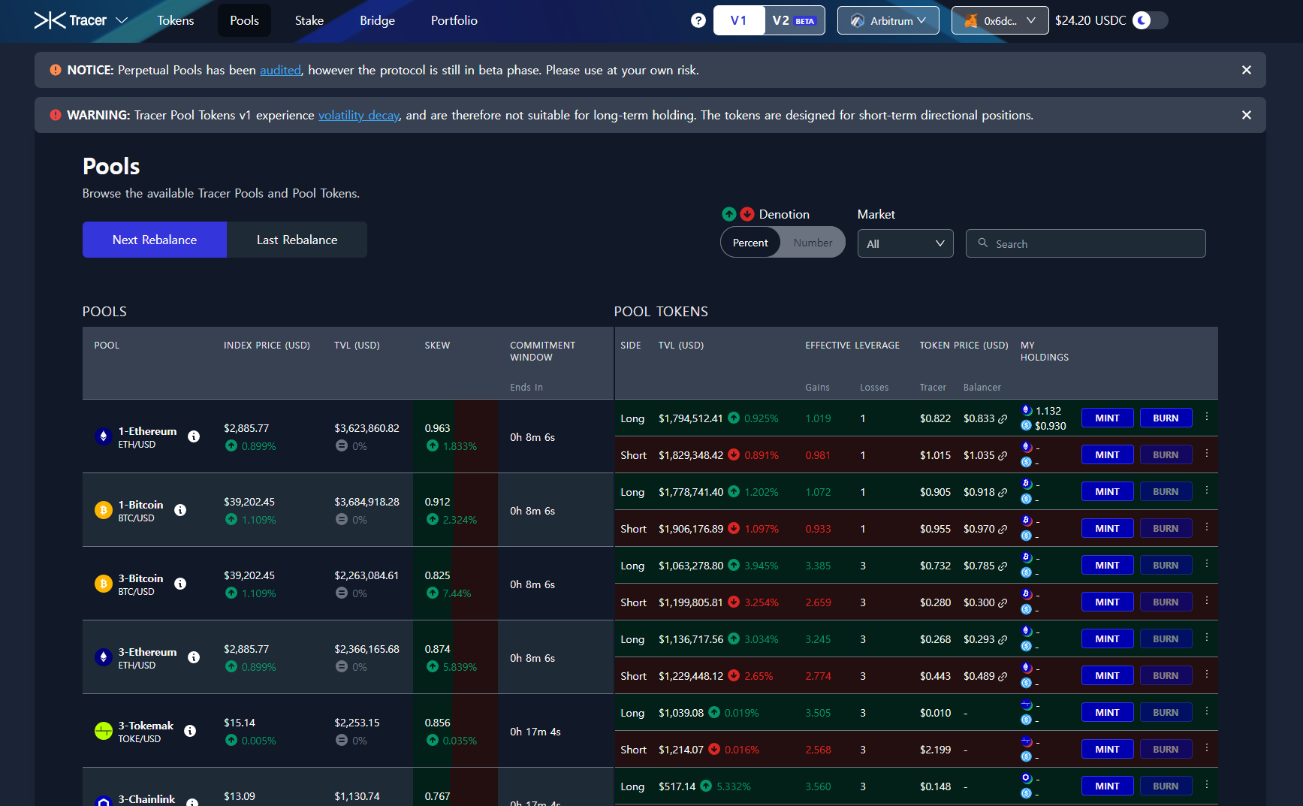Click the $24.20 USDC balance
Screen dimensions: 1303x806
[1090, 20]
